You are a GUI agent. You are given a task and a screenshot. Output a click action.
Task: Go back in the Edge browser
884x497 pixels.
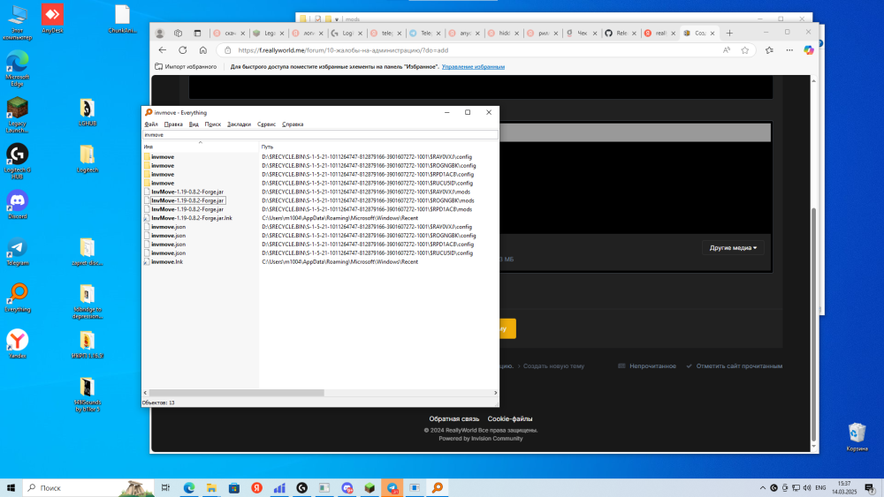click(x=163, y=50)
